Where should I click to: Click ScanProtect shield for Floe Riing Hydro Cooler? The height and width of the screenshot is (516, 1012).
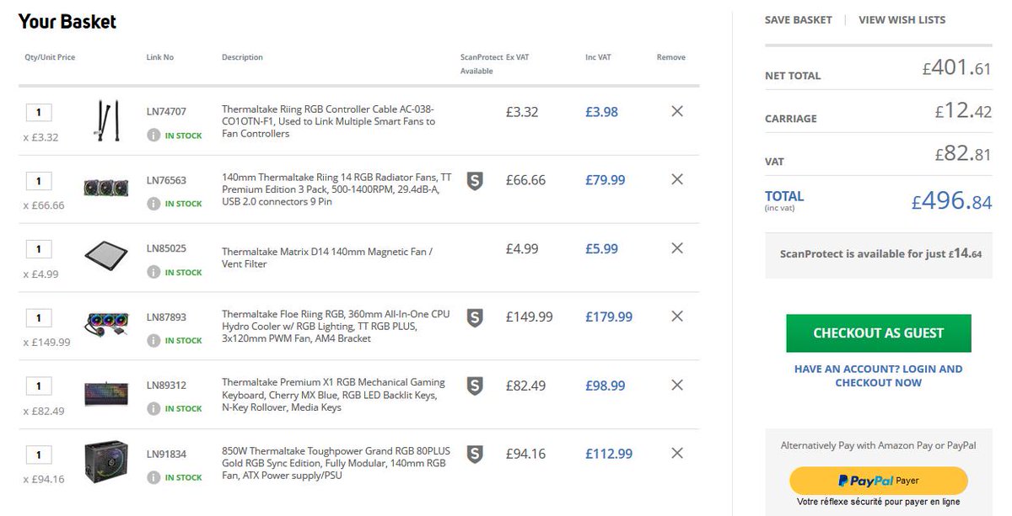pyautogui.click(x=475, y=317)
